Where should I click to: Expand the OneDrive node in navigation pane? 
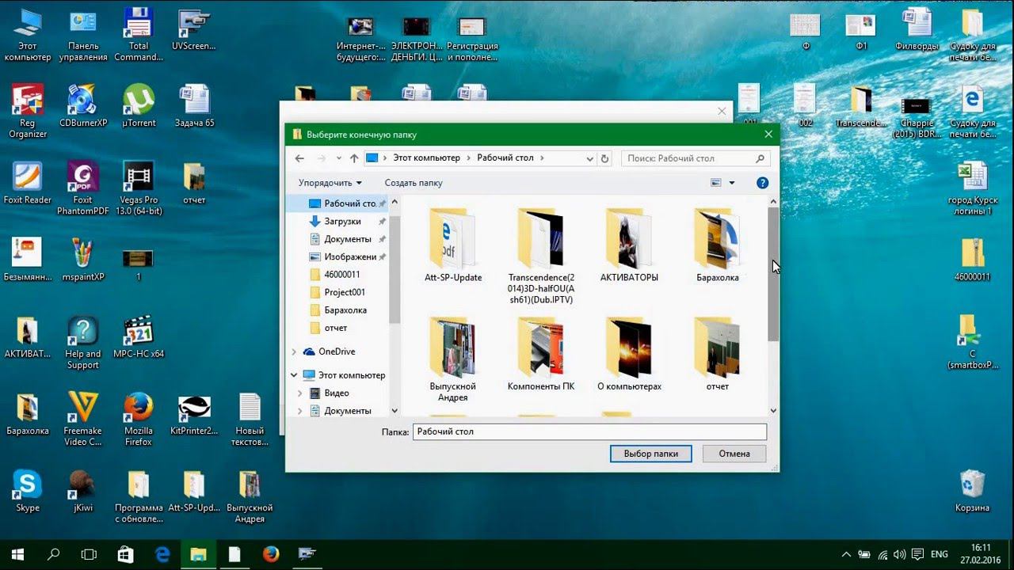click(294, 351)
